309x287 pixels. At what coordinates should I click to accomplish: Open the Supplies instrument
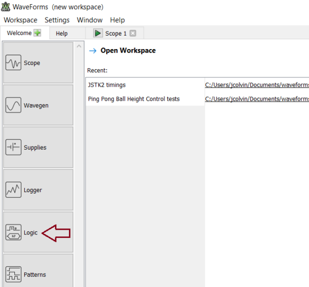click(38, 147)
